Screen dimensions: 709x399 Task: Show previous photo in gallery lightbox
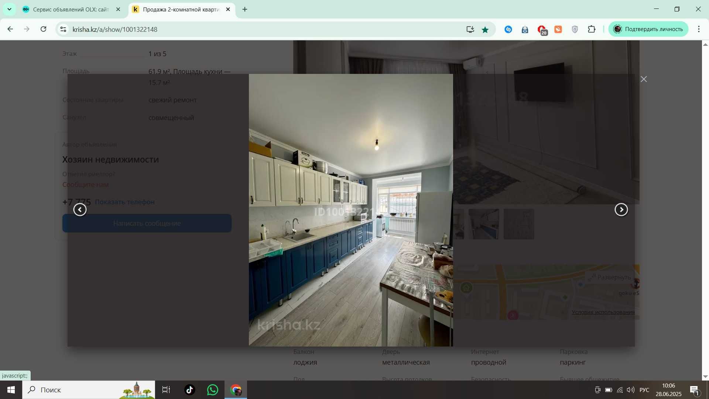coord(80,209)
